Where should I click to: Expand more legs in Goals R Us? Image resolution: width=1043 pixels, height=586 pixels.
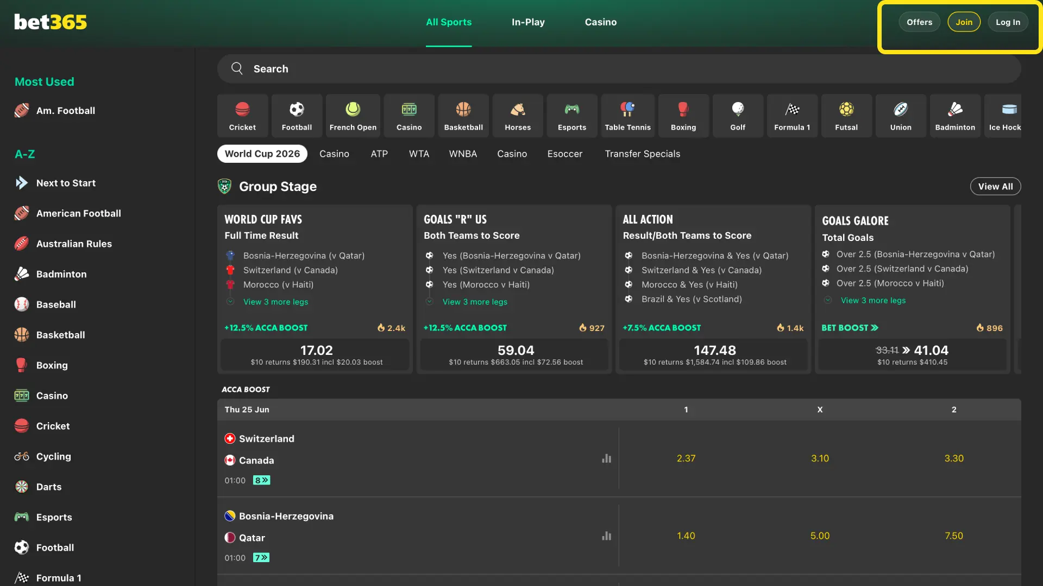(475, 302)
